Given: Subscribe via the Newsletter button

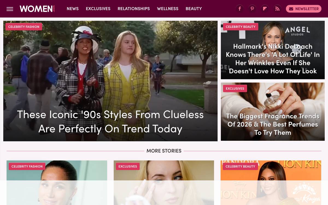Looking at the screenshot, I should (x=304, y=9).
